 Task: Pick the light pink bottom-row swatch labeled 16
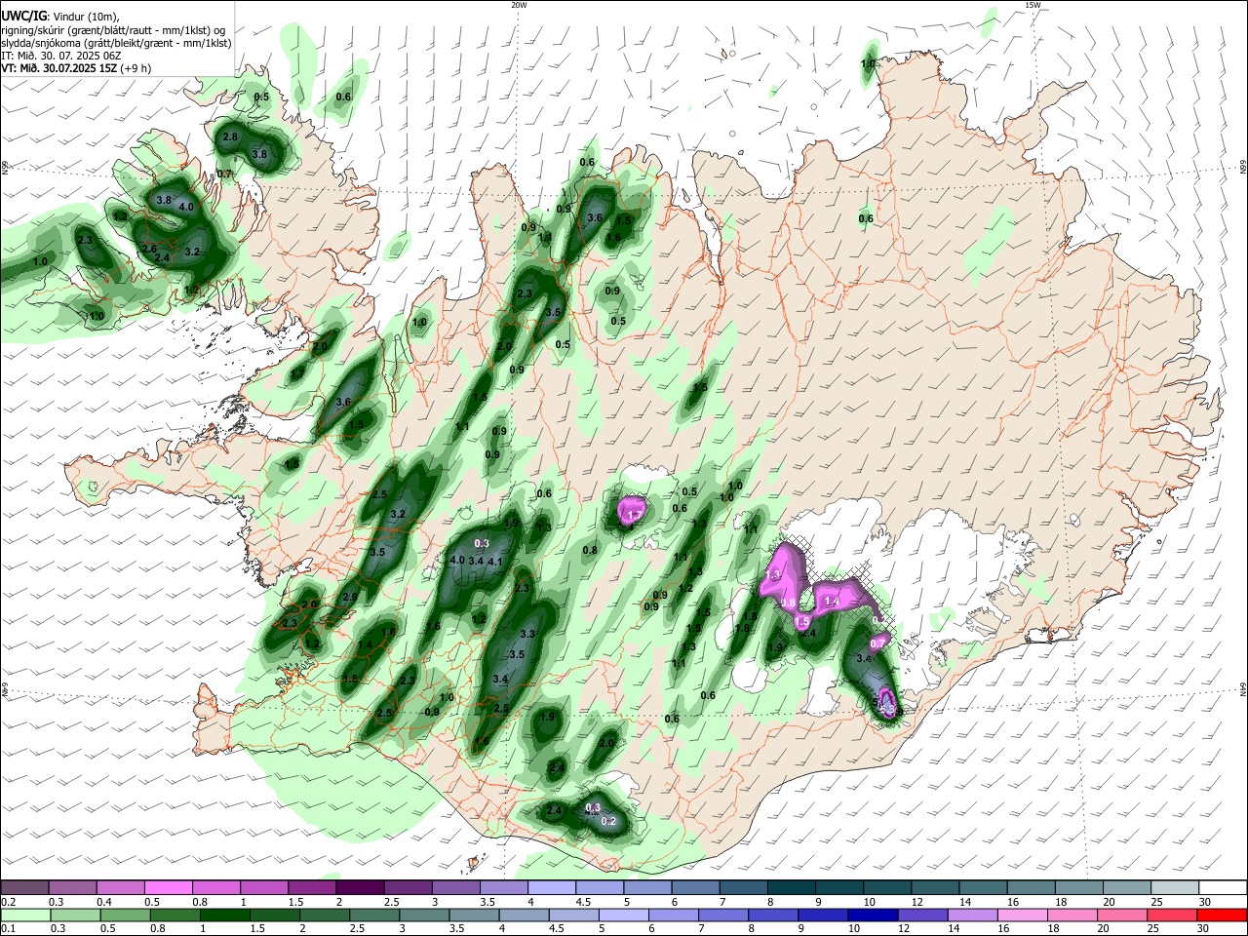click(1020, 915)
